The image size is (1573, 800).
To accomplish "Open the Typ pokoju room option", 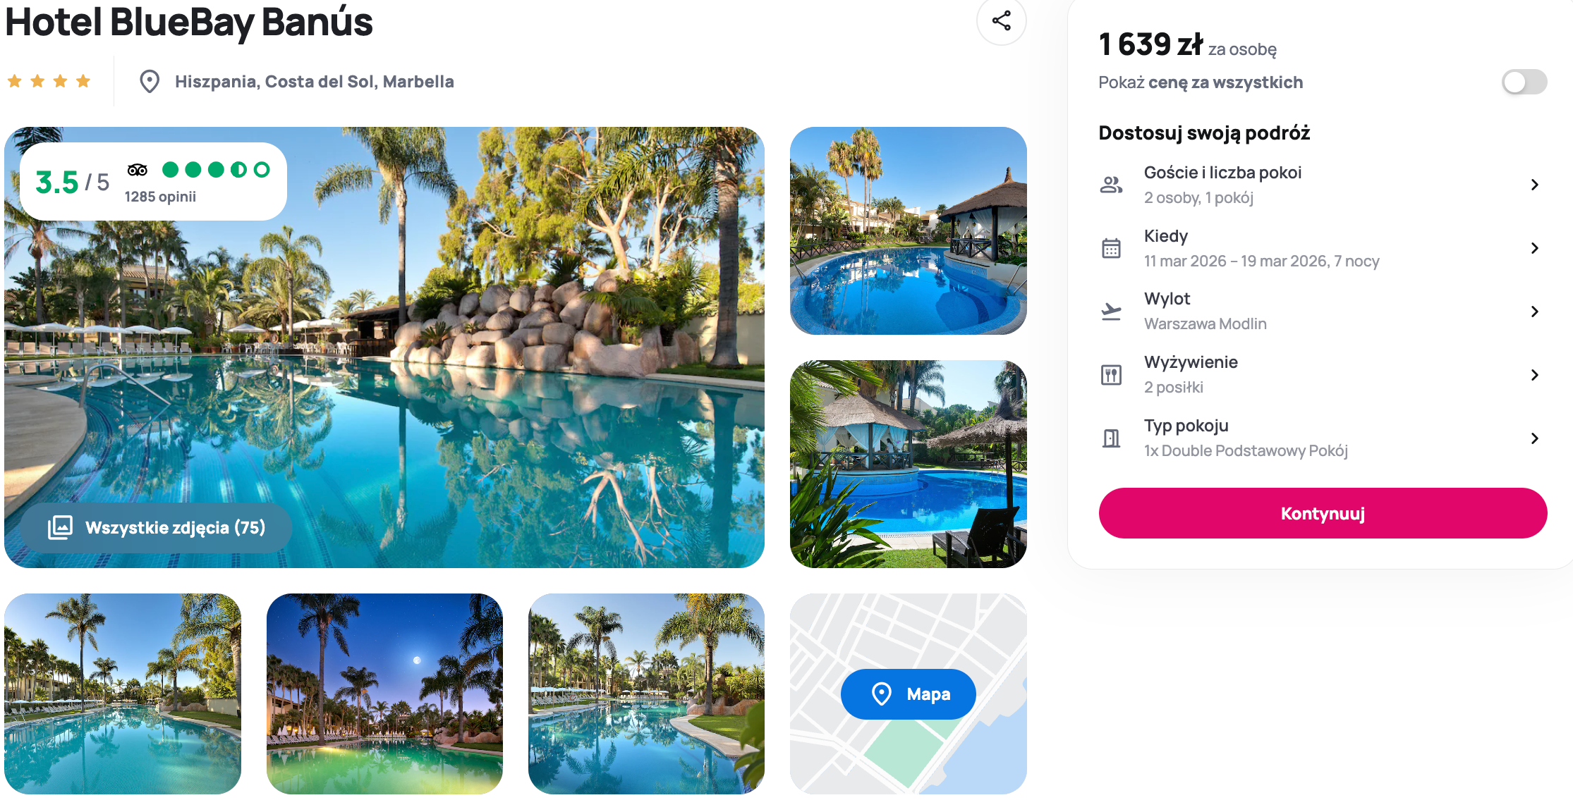I will coord(1323,438).
